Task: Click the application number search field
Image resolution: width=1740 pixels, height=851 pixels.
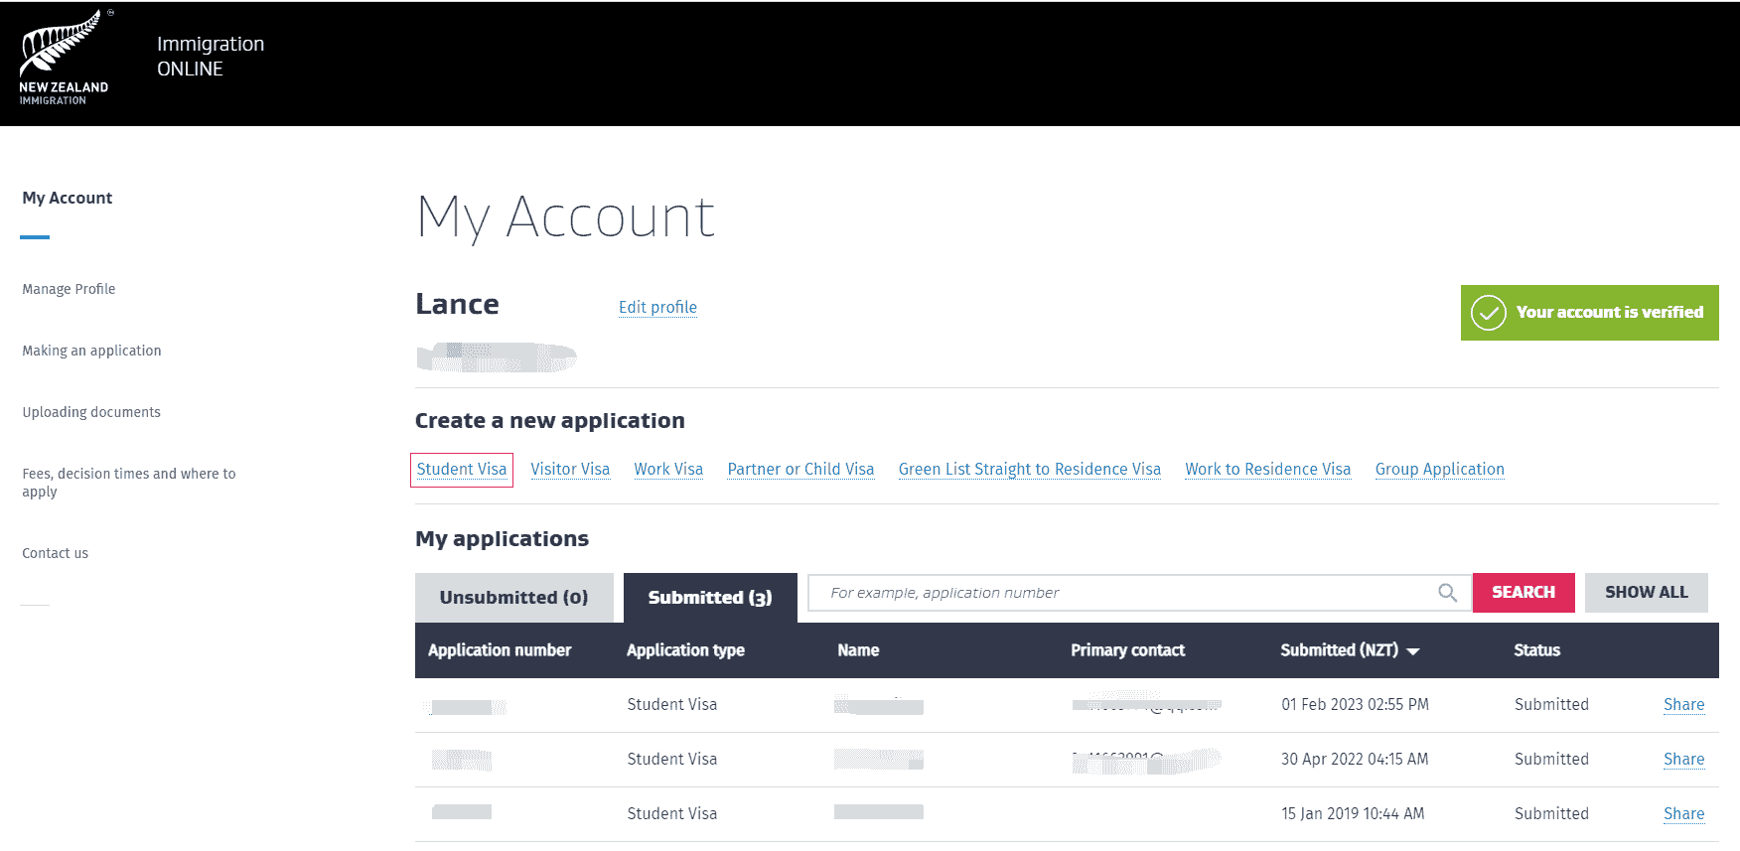Action: click(x=1122, y=593)
